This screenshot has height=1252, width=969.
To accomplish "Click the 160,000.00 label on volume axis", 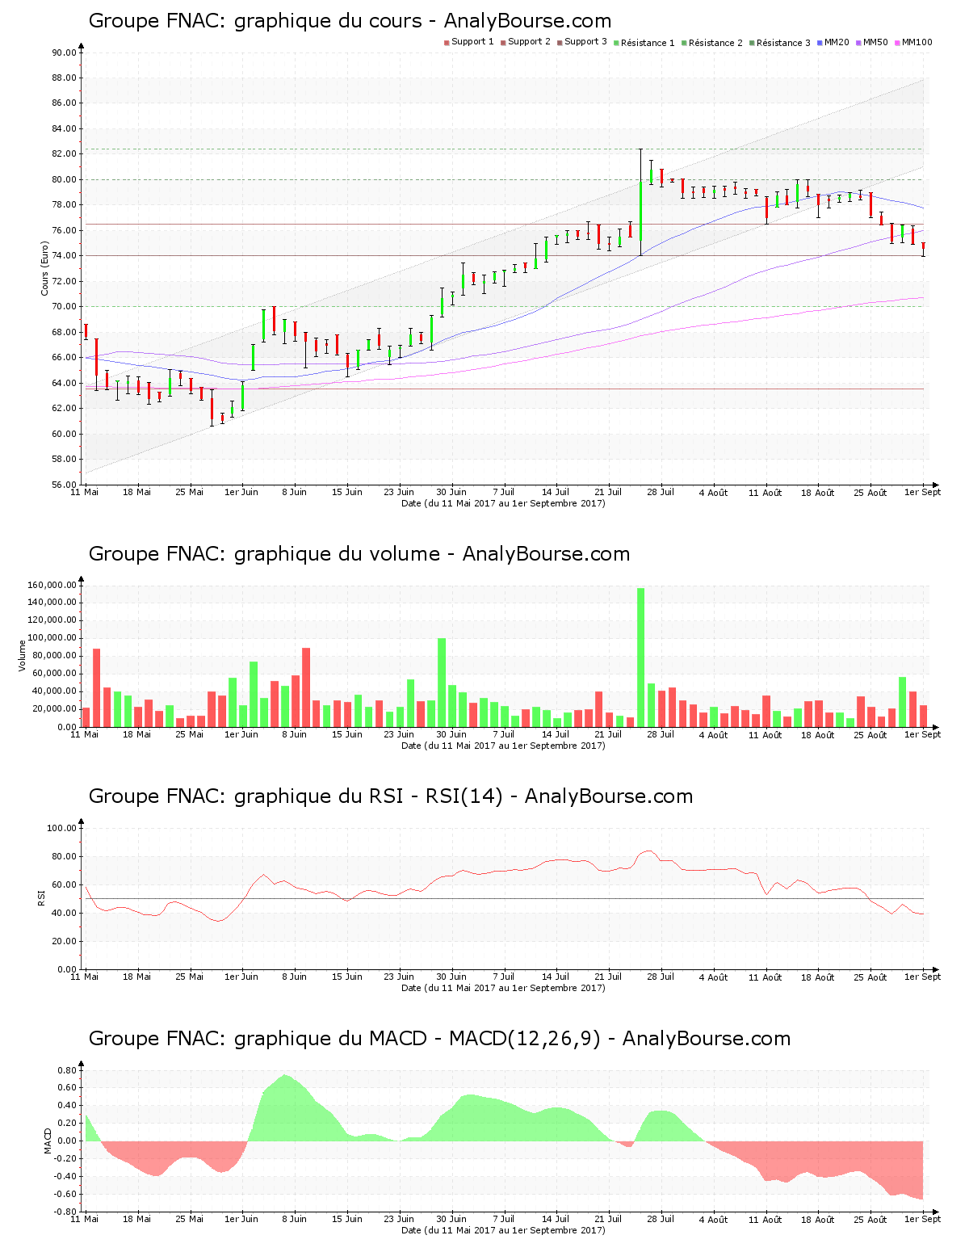I will (x=52, y=585).
